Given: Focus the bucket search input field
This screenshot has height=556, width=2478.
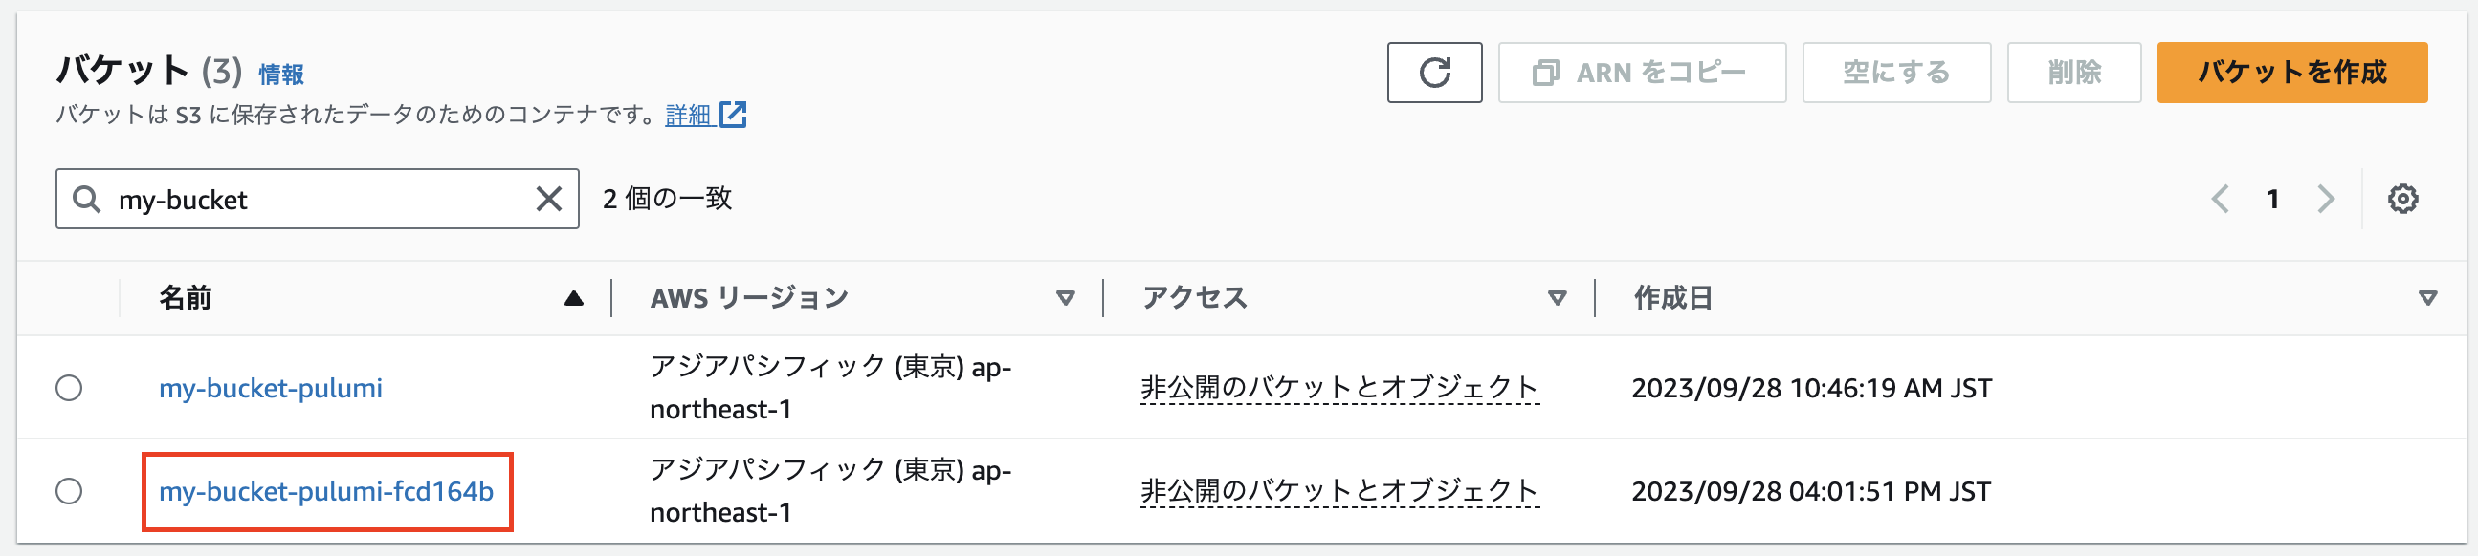Looking at the screenshot, I should pos(318,199).
